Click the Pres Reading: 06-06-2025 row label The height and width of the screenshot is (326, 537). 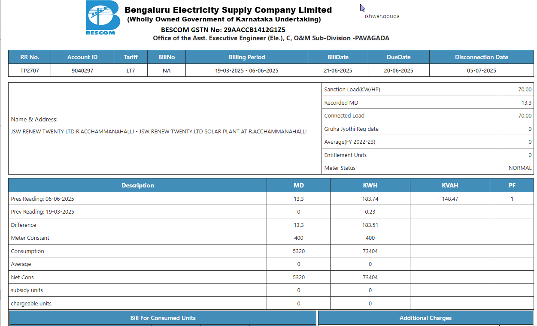[42, 199]
